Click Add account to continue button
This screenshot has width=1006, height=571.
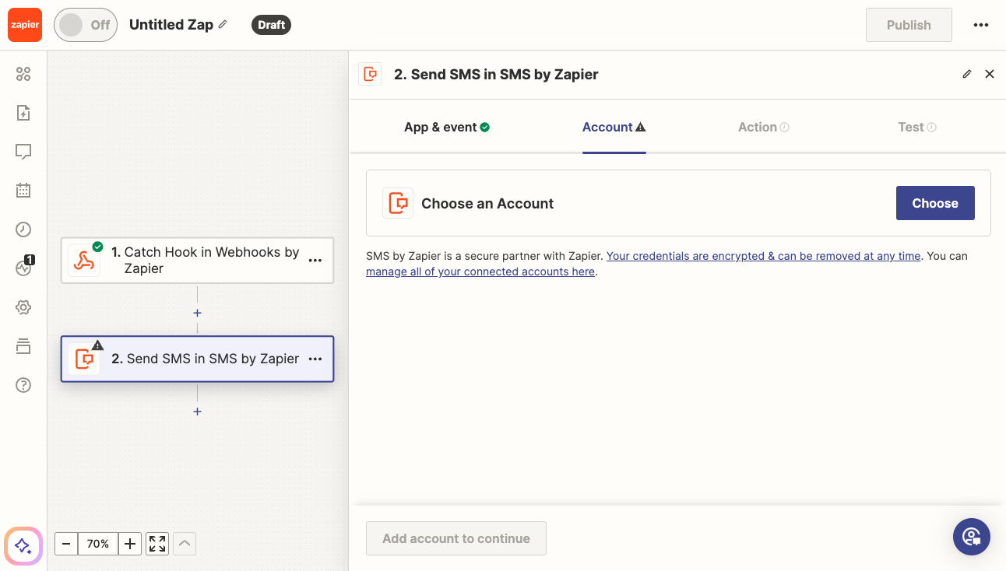[456, 538]
